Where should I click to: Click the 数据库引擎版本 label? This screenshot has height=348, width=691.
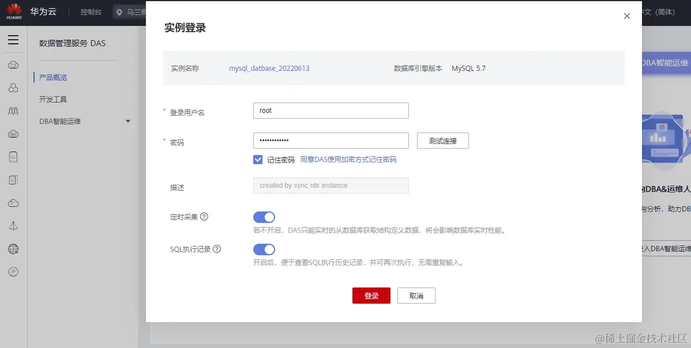point(418,69)
